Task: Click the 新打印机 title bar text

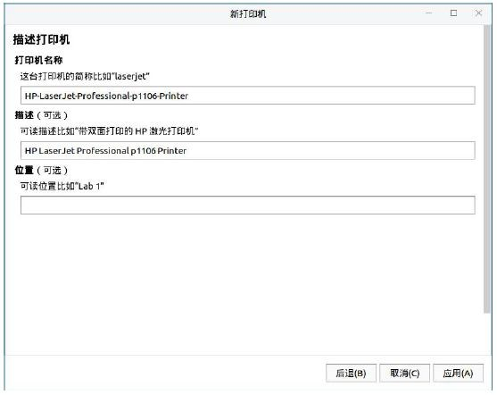Action: click(x=248, y=13)
